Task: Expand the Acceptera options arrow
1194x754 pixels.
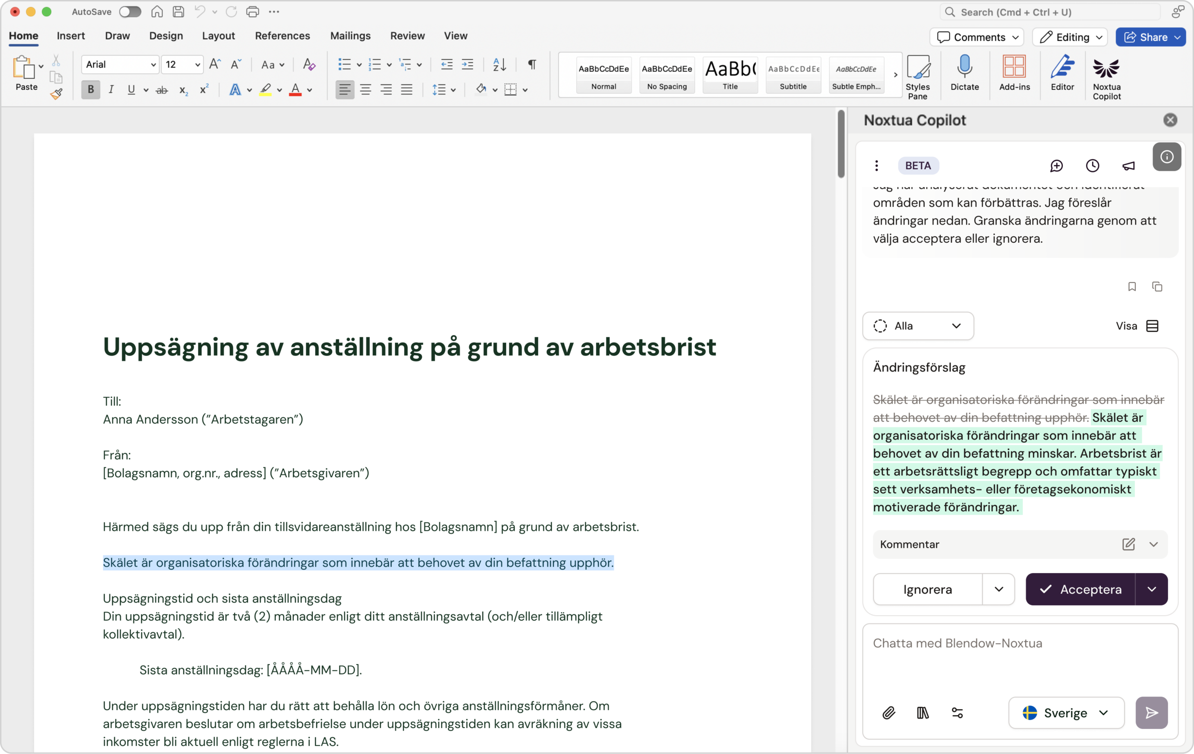Action: pos(1152,589)
